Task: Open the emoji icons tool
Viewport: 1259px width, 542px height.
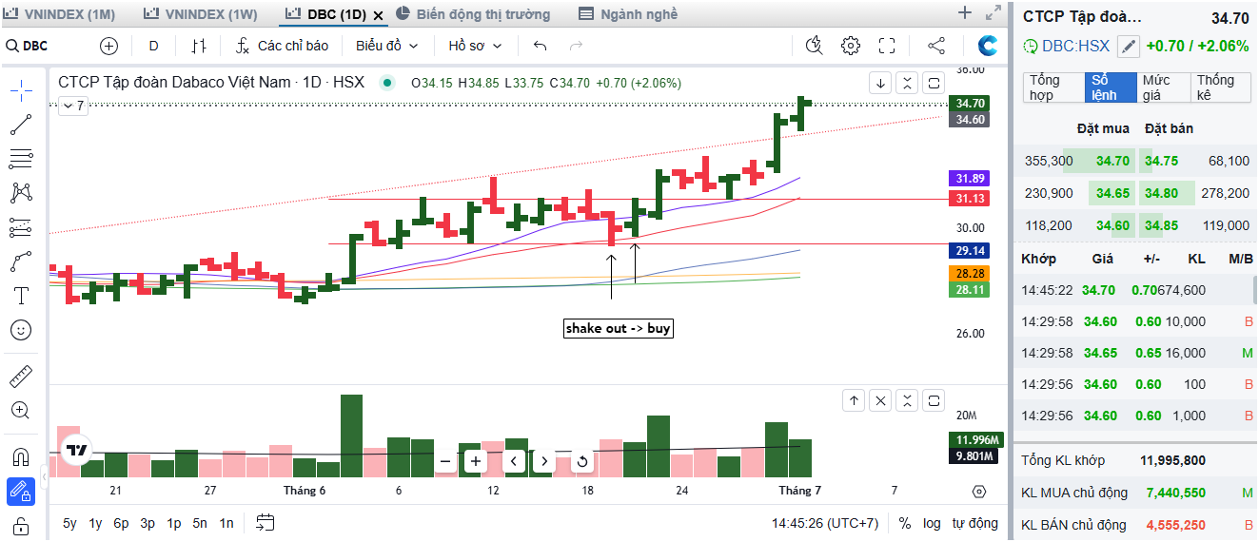Action: (x=21, y=330)
